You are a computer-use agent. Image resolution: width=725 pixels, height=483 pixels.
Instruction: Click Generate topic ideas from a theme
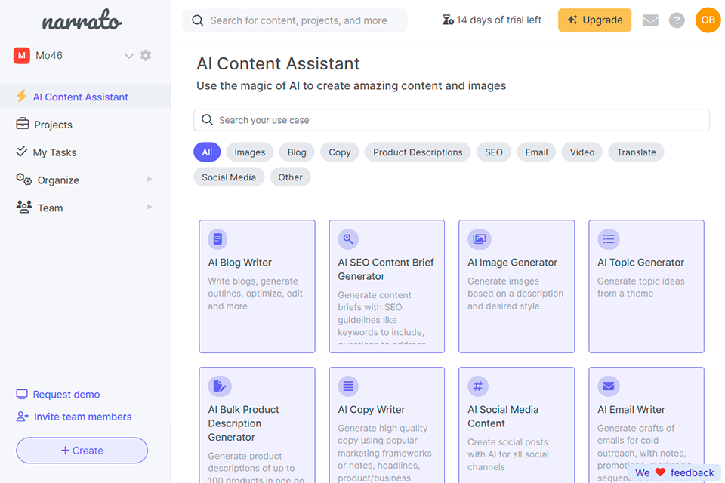[641, 287]
